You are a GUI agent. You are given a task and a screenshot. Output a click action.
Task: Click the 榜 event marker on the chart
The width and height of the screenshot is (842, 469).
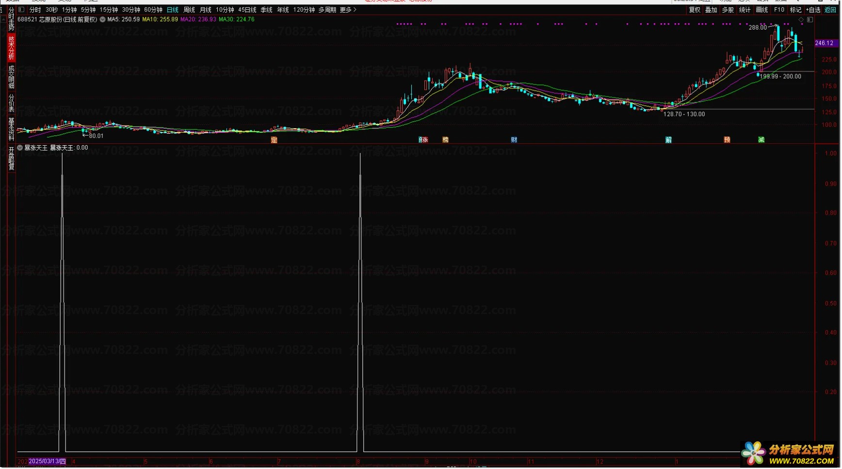(x=446, y=140)
